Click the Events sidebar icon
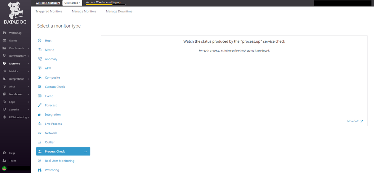 coord(4,40)
